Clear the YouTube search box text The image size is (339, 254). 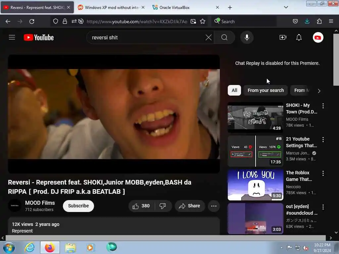209,37
